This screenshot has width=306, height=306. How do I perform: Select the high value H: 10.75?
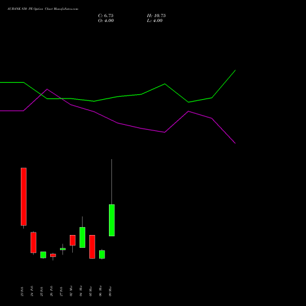pos(156,16)
